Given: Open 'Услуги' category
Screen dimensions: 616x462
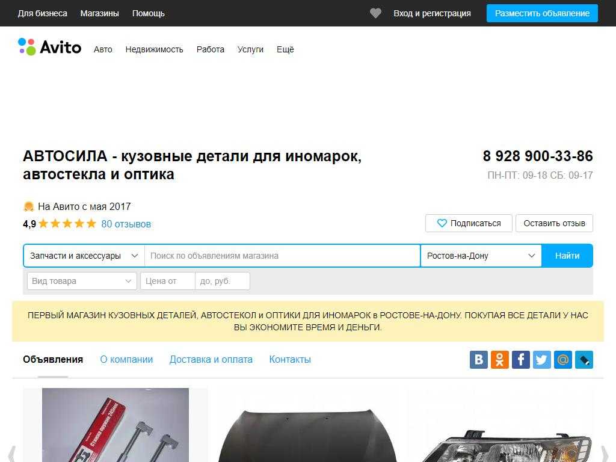Looking at the screenshot, I should (x=250, y=49).
